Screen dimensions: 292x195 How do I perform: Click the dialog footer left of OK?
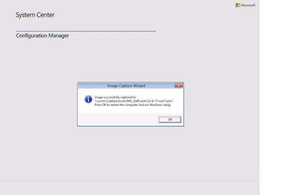click(x=114, y=120)
